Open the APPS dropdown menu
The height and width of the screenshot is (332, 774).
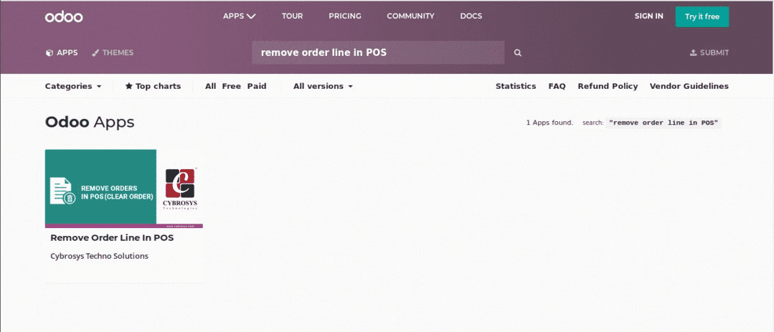click(x=240, y=16)
